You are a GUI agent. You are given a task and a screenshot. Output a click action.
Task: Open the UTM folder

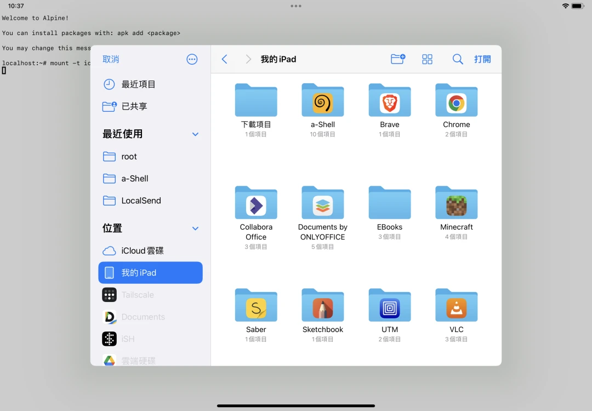point(390,306)
